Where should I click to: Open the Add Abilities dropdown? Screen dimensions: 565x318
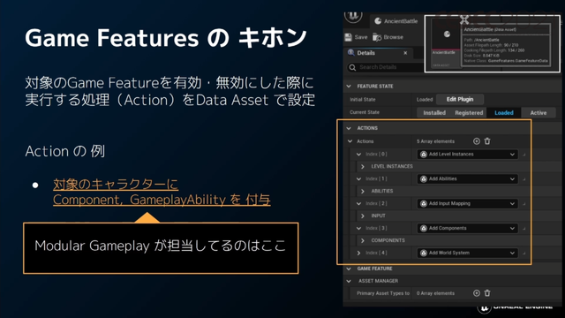pos(467,178)
